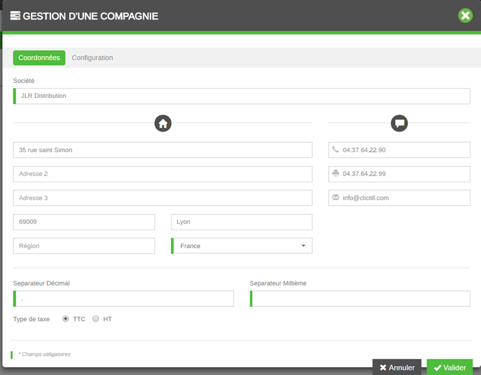Click the Région input field
The height and width of the screenshot is (375, 481).
pos(83,245)
